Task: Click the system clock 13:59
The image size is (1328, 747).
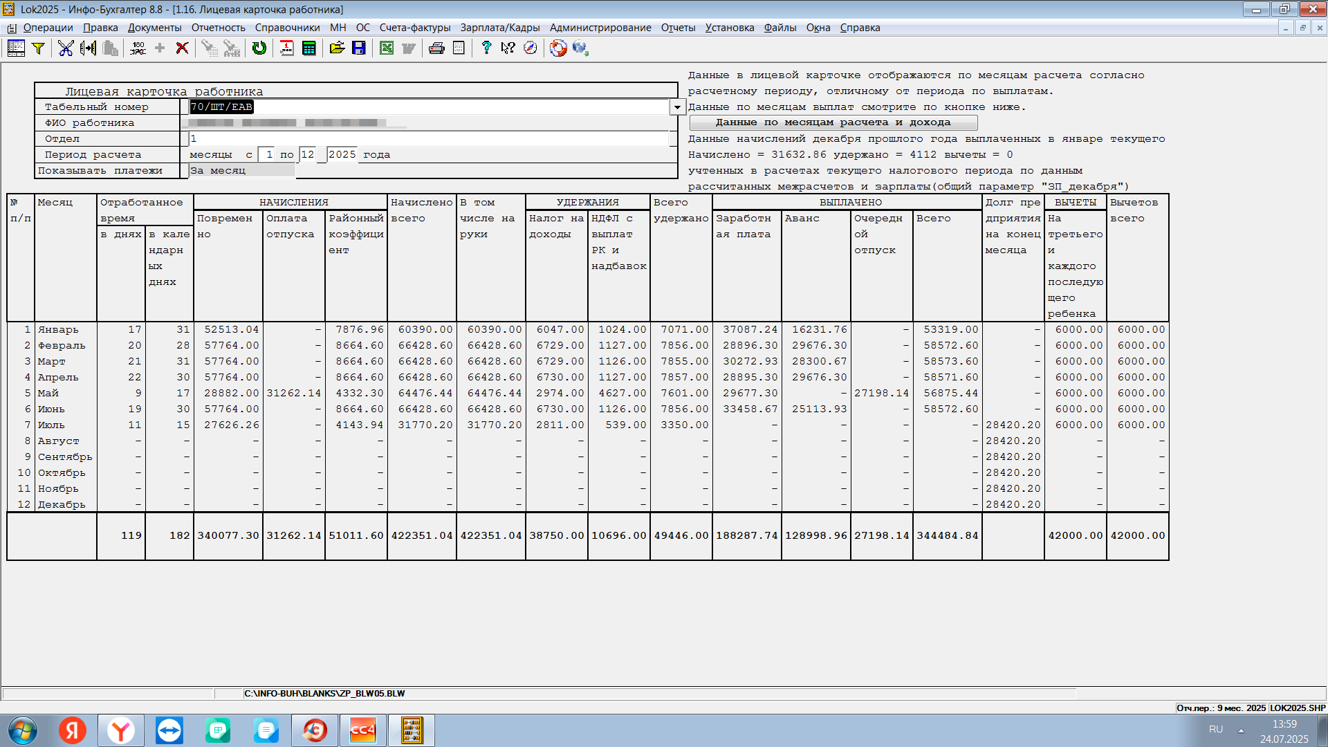Action: pos(1284,724)
